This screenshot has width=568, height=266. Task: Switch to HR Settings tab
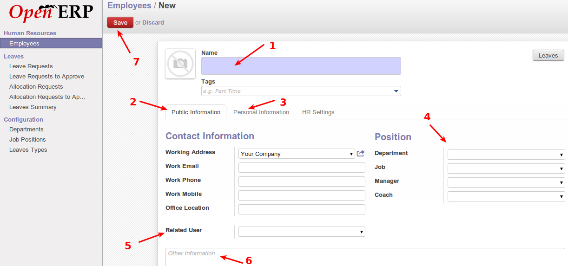(x=318, y=112)
